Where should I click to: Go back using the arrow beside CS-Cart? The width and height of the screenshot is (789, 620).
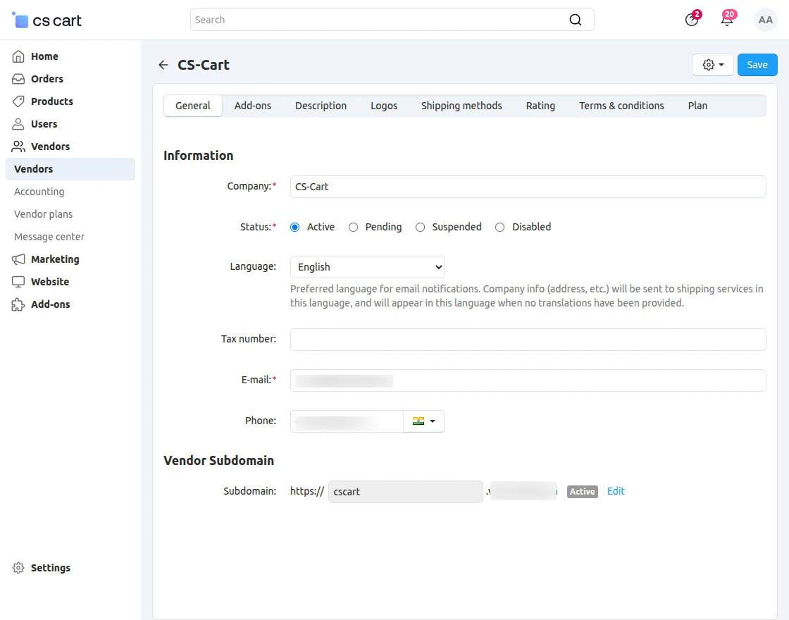tap(163, 64)
